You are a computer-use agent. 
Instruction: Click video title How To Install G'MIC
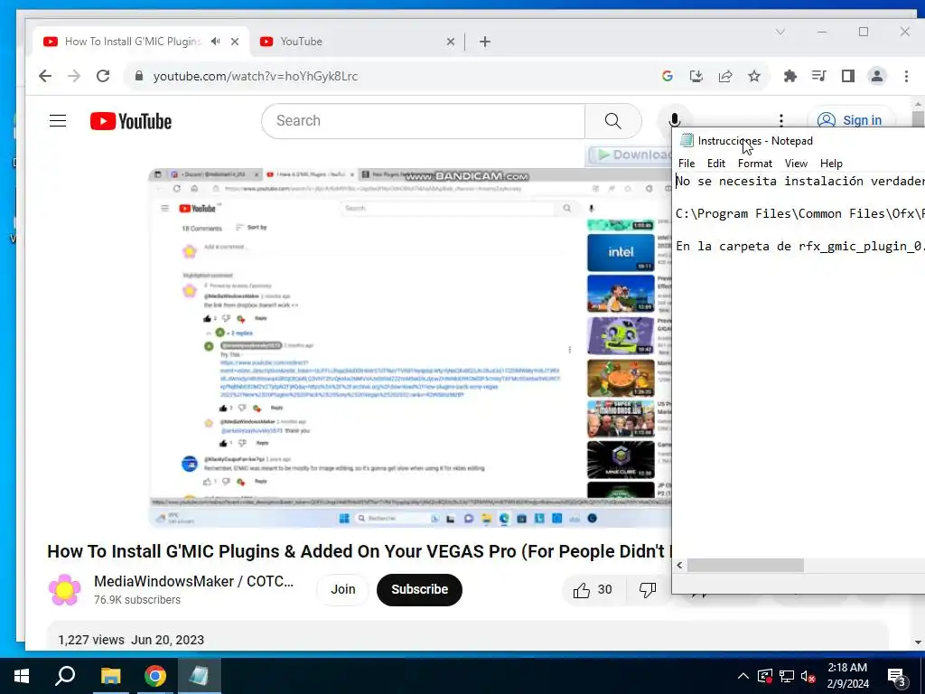[x=360, y=551]
